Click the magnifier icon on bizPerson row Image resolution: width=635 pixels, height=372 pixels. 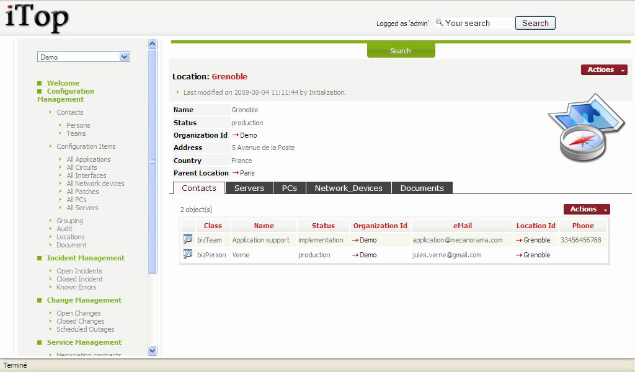[x=187, y=254]
